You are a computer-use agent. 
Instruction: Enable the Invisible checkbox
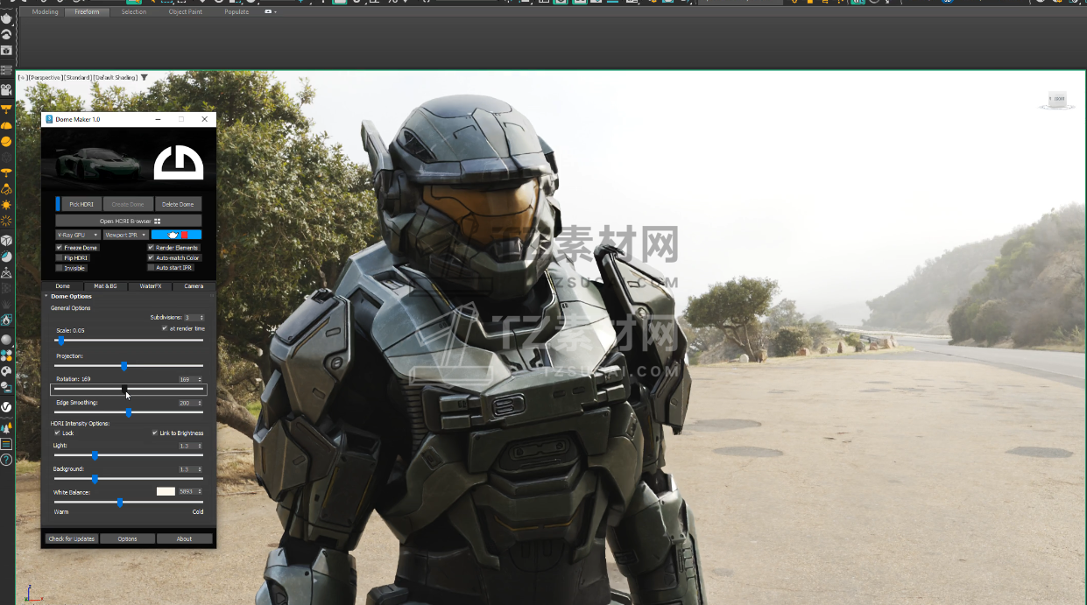(x=59, y=268)
